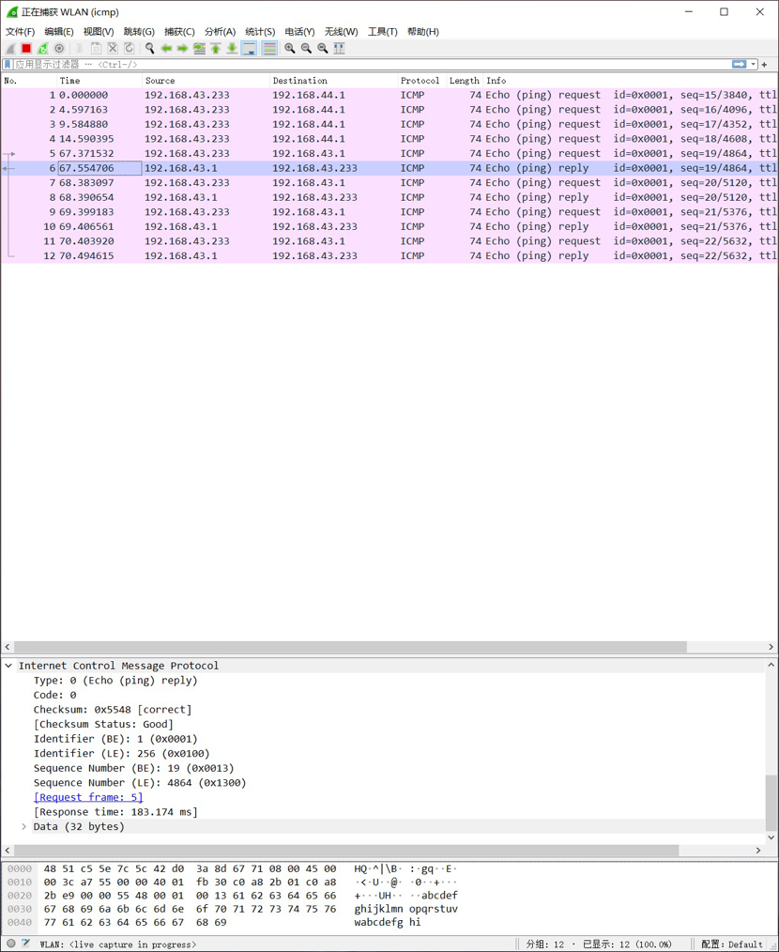Open display filter history dropdown
779x952 pixels.
pyautogui.click(x=754, y=65)
